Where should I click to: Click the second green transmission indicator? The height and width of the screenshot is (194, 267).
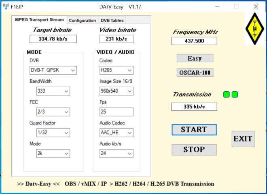(235, 95)
